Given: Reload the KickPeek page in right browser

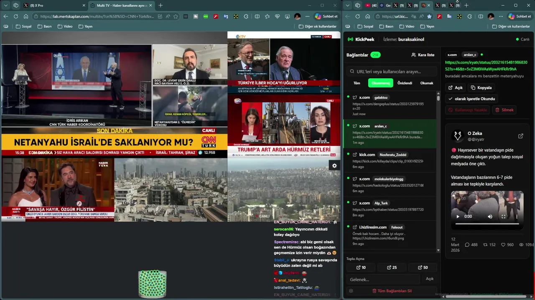Looking at the screenshot, I should point(357,16).
